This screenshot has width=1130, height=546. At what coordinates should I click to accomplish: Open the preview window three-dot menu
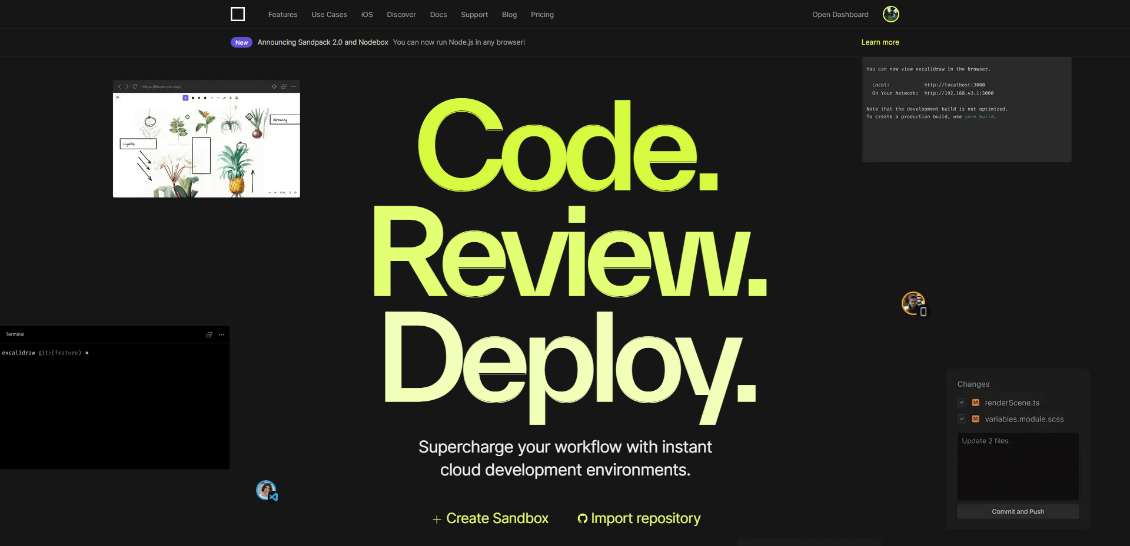pos(294,86)
